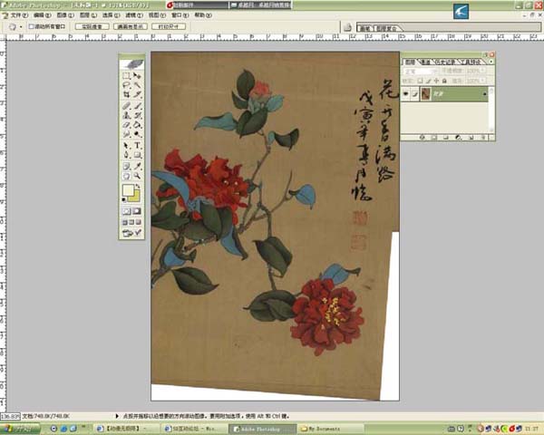Toggle lock all padlock icon

(x=444, y=81)
